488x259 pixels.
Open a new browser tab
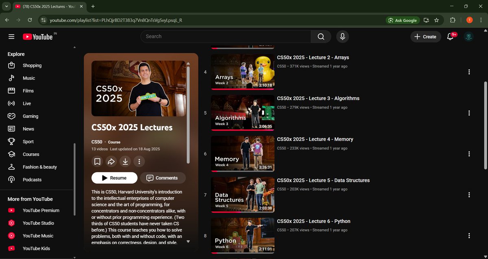93,6
